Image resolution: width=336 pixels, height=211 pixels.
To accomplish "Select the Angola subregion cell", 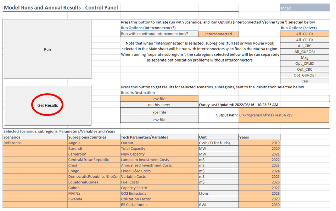I will pos(94,143).
